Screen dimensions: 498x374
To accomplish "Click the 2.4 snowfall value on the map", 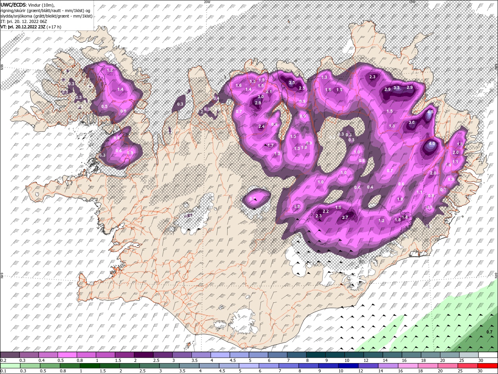I will (x=261, y=126).
